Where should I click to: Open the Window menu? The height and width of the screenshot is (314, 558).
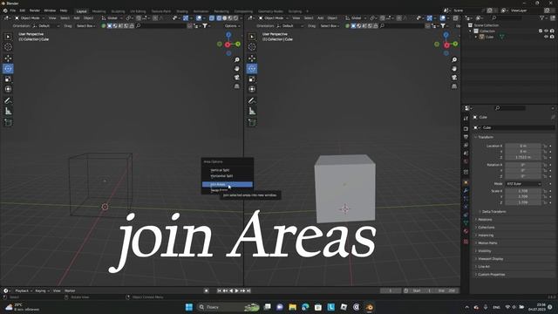point(50,10)
